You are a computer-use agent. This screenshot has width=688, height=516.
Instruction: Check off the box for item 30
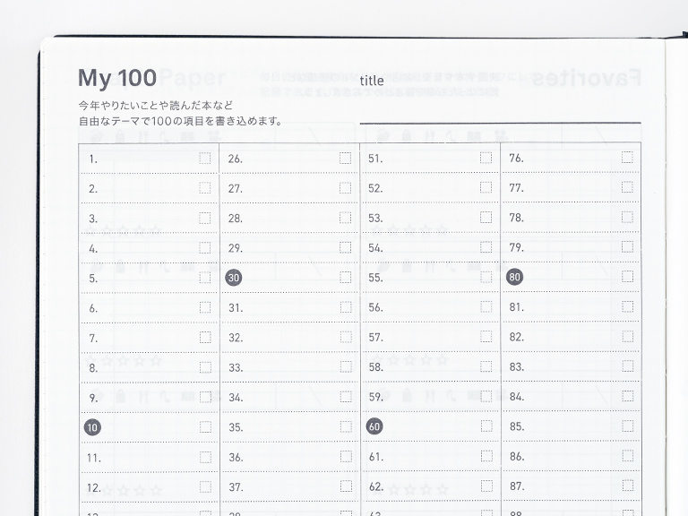pyautogui.click(x=346, y=278)
